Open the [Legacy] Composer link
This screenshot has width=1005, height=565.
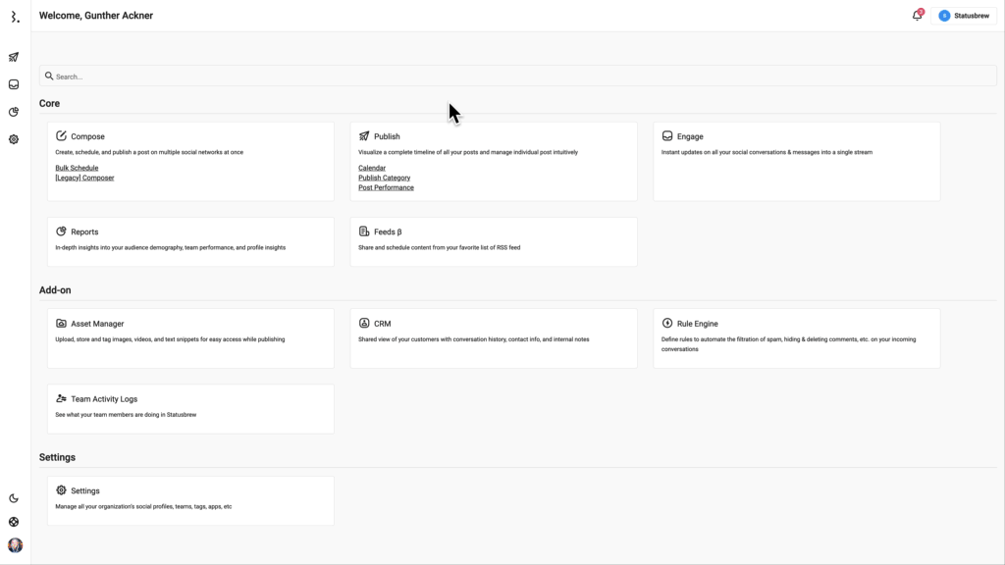point(84,178)
